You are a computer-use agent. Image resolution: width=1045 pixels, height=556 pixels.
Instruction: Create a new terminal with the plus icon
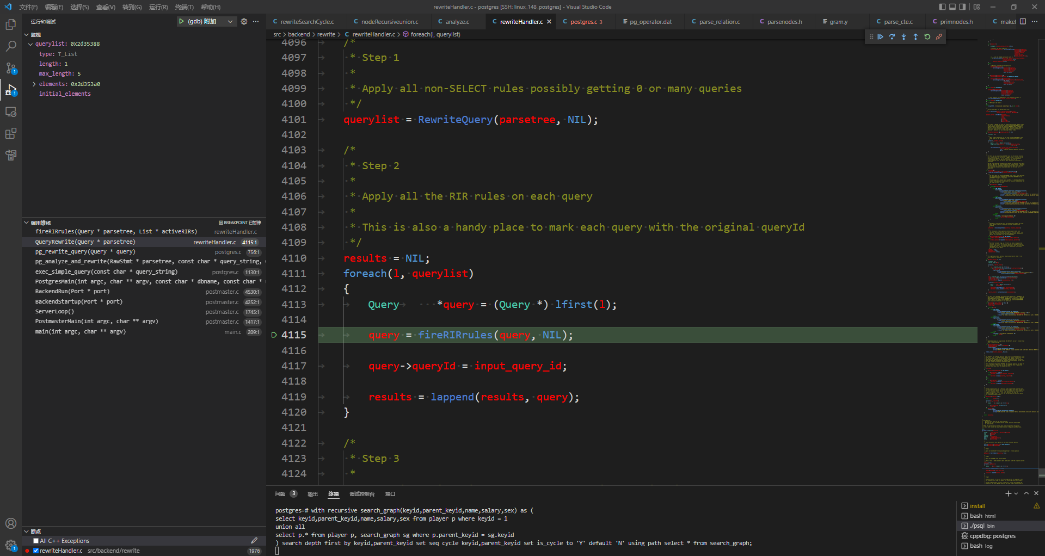tap(1008, 493)
